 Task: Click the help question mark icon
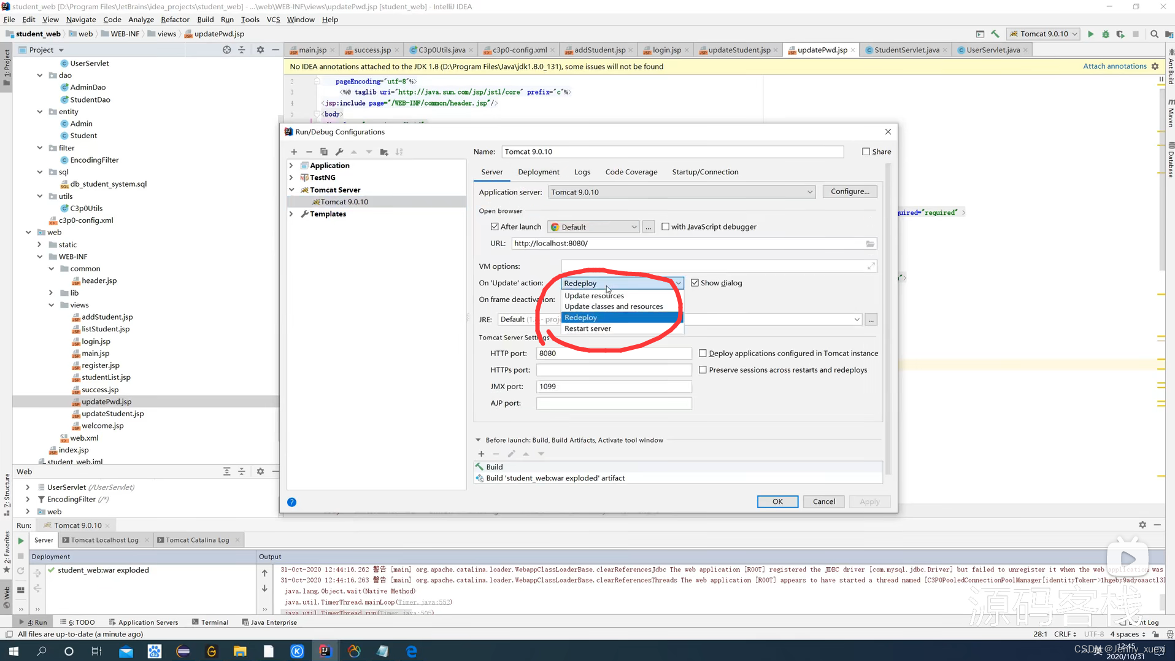click(292, 502)
